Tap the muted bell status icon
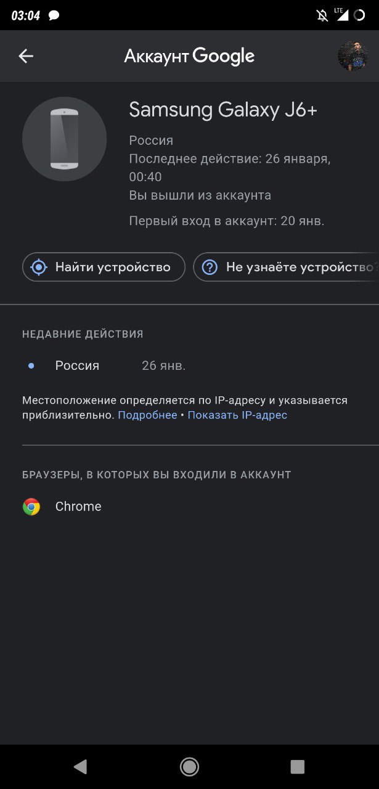Viewport: 379px width, 789px height. tap(322, 15)
